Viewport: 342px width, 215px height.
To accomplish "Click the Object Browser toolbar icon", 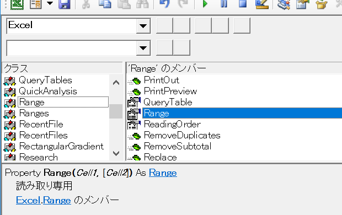I will [x=322, y=4].
